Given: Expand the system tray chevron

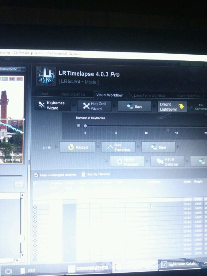Looking at the screenshot, I should click(x=205, y=263).
